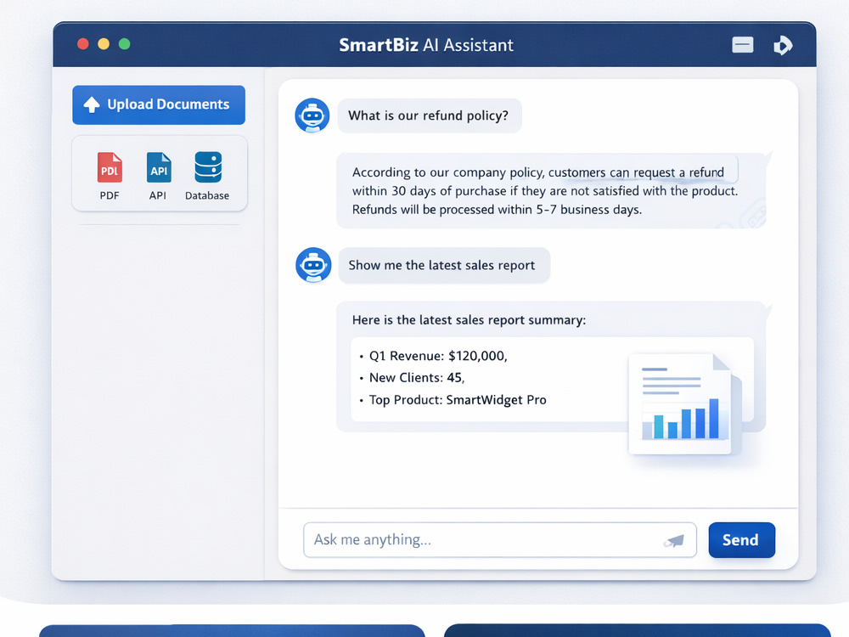
Task: Click 'New Clients: 45' line
Action: tap(416, 378)
